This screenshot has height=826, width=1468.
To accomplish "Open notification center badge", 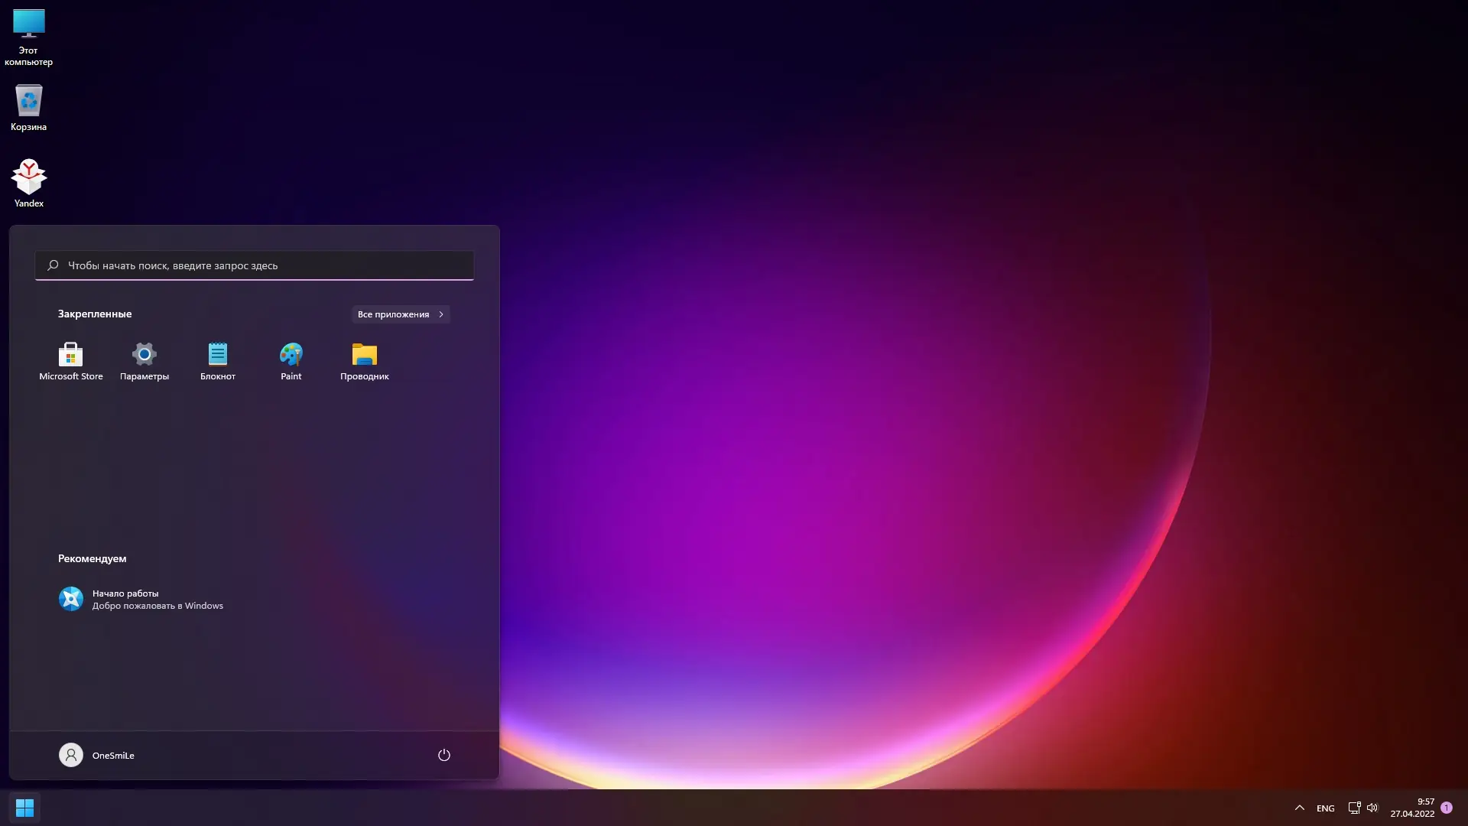I will pos(1446,808).
